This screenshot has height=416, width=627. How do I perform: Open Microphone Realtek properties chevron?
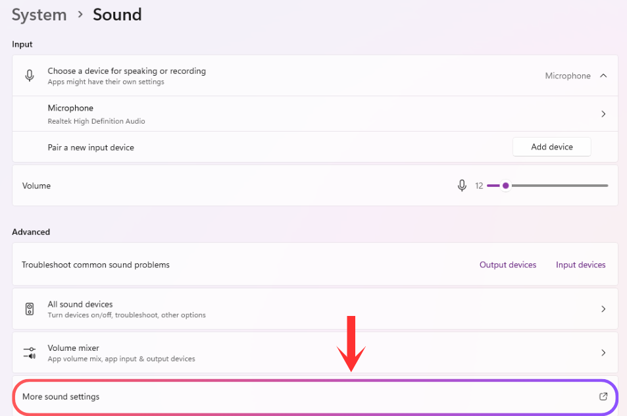click(603, 114)
